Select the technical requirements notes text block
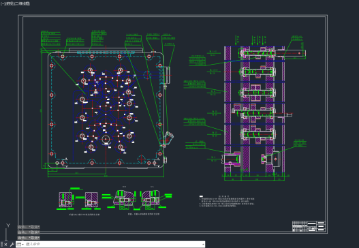Viewport: 359px width, 248px height. tap(227, 202)
